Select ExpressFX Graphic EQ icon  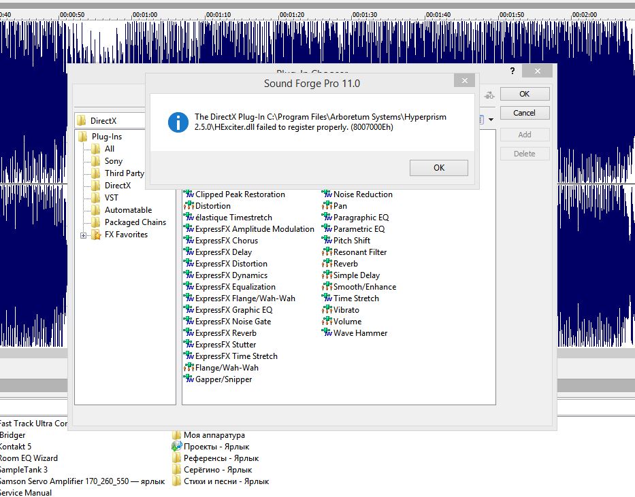189,310
